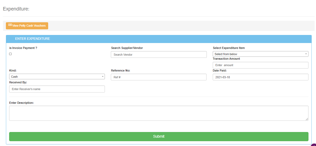Screen dimensions: 316x146
Task: Click the Reference No field
Action: 159,77
